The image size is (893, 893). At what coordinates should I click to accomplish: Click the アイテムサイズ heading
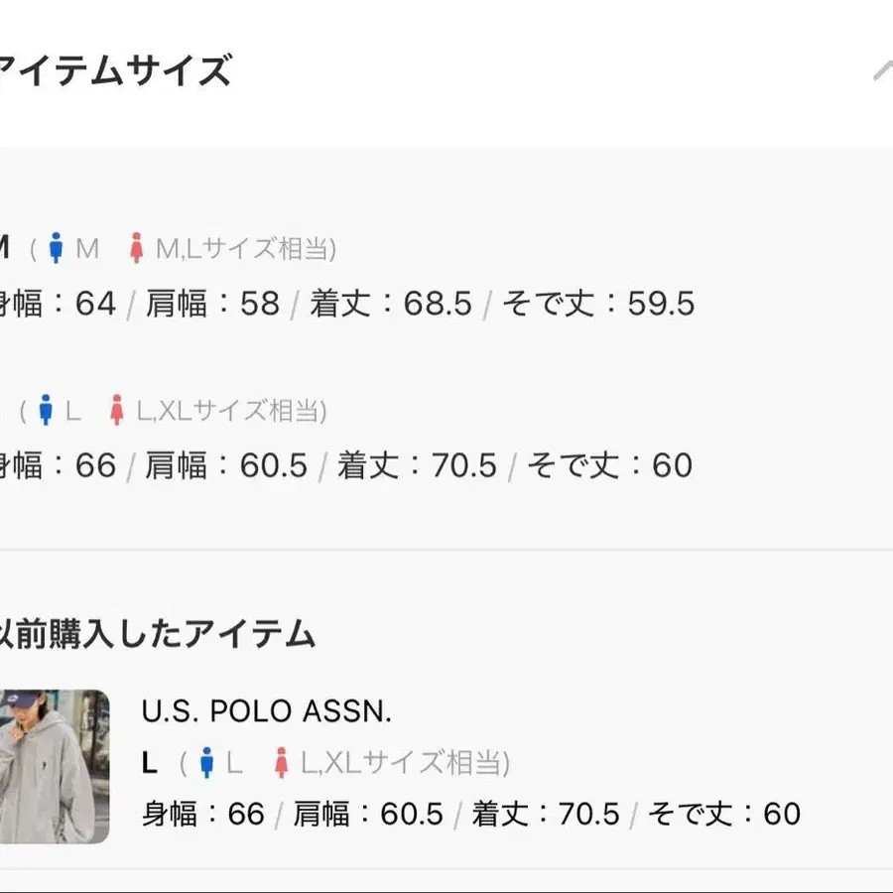point(114,70)
